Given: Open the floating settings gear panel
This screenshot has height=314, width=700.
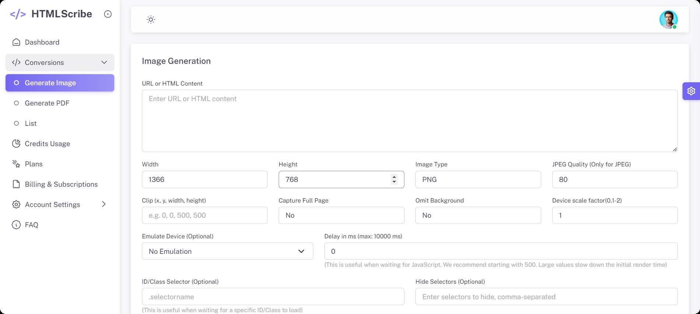Looking at the screenshot, I should (x=691, y=91).
